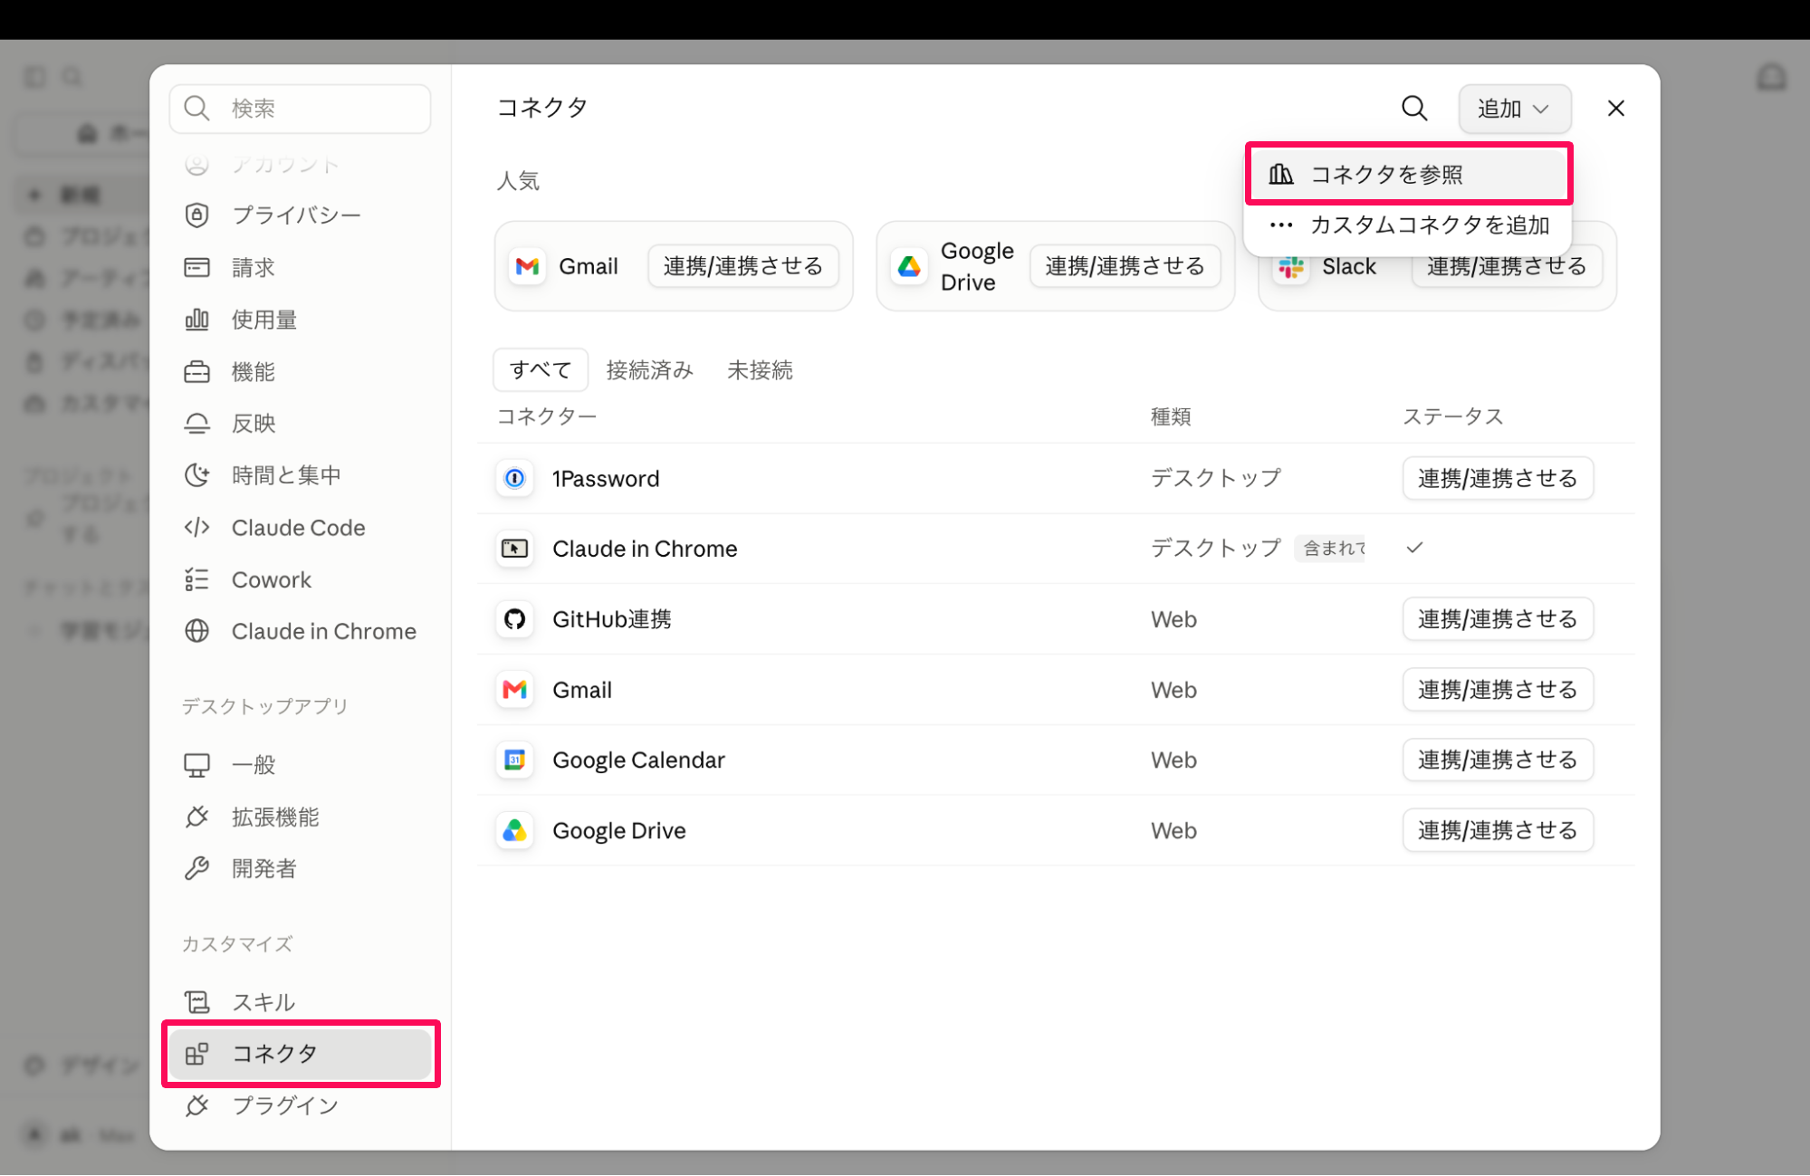Connect Gmail in the 人気 card
1810x1176 pixels.
743,266
